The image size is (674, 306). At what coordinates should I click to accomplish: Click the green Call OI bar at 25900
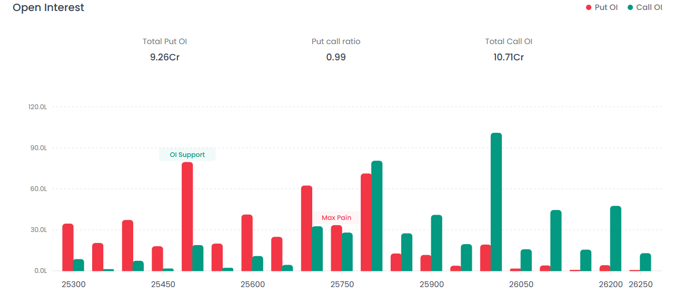coord(437,242)
